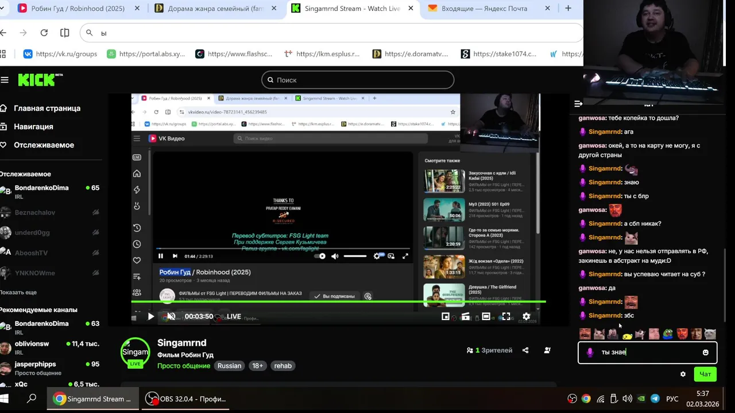Open the NVIDIA tray icon
Viewport: 735px width, 413px height.
pyautogui.click(x=641, y=399)
